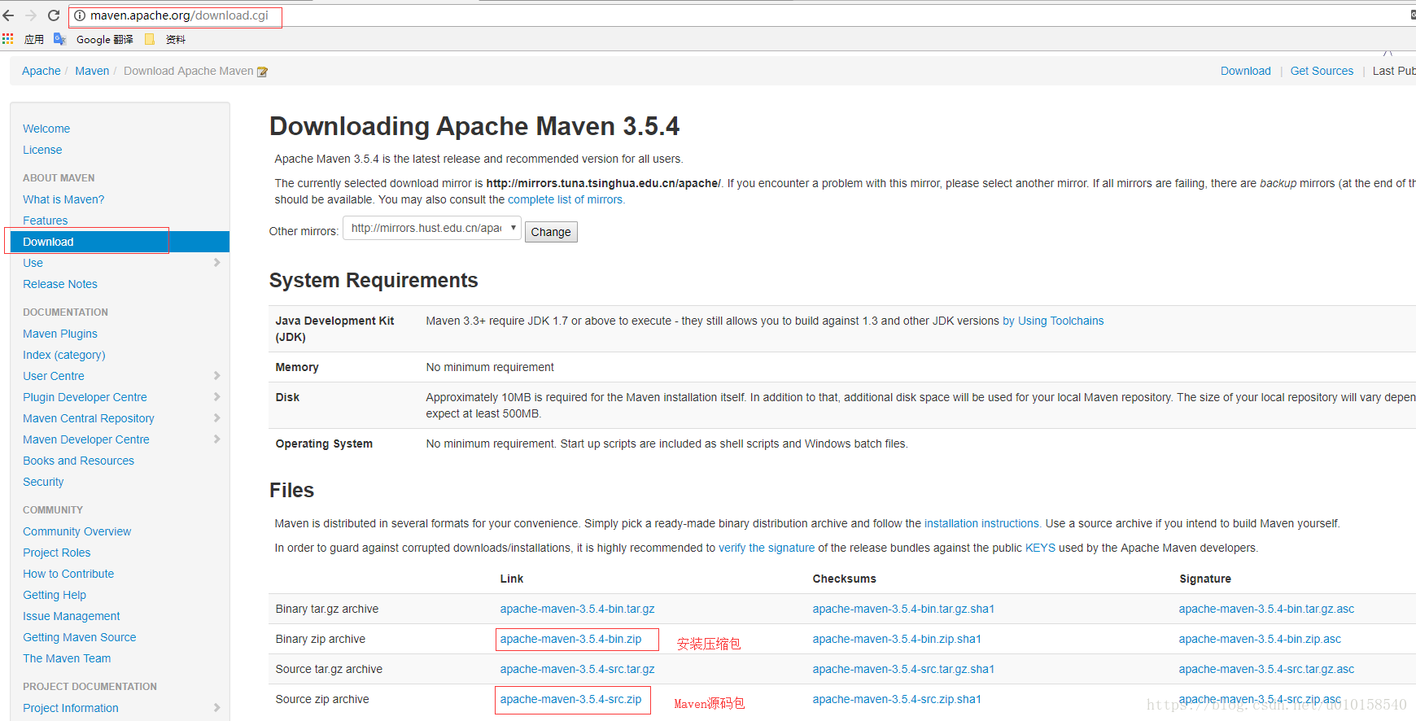Expand Maven Central Repository submenu arrow

tap(216, 417)
